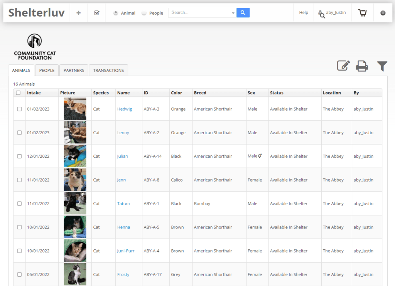
Task: Click the Shelterluv logo
Action: pos(37,13)
